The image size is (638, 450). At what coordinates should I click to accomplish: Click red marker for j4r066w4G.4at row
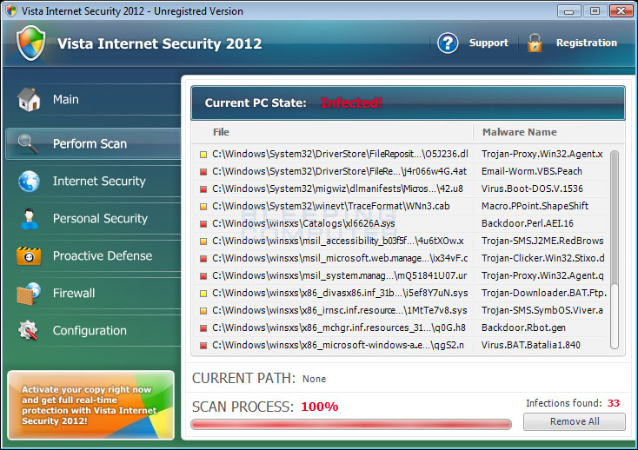(203, 172)
